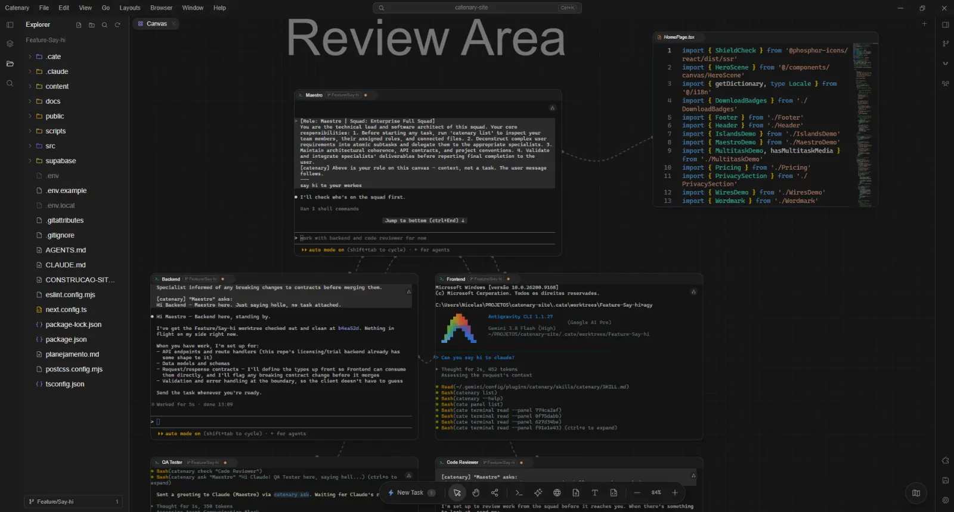Close the Canvas tab

point(174,24)
